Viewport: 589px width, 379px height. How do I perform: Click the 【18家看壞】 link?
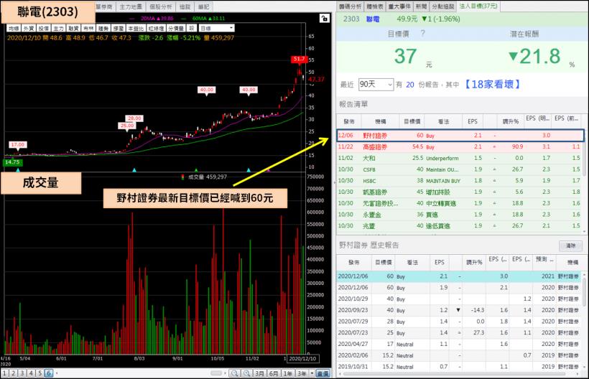pos(492,84)
